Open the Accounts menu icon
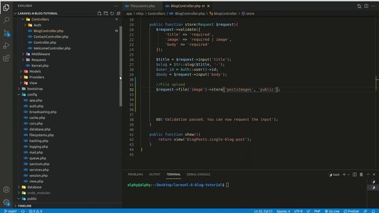 7,189
